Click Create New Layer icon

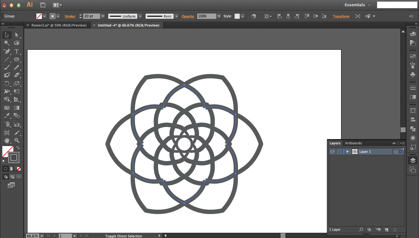386,230
